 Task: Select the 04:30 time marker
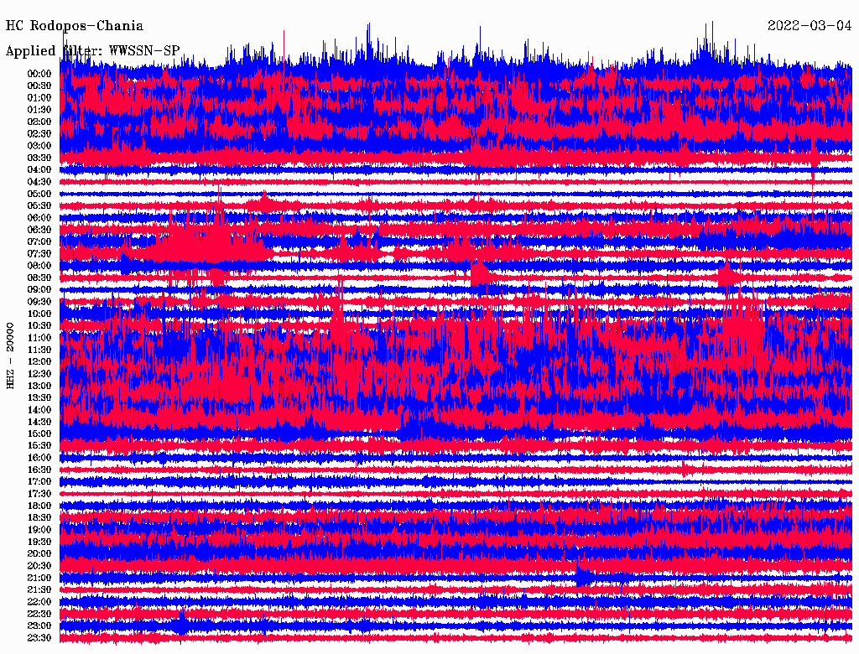(39, 182)
